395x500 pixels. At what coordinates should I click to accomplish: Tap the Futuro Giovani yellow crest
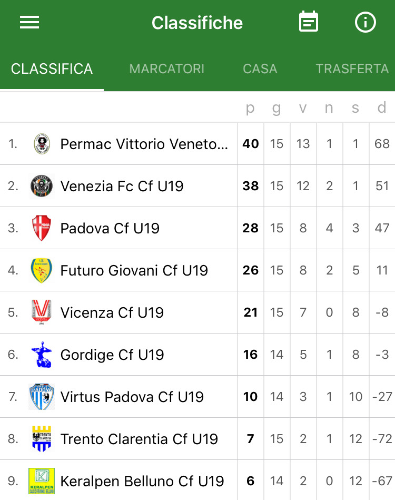click(x=42, y=270)
